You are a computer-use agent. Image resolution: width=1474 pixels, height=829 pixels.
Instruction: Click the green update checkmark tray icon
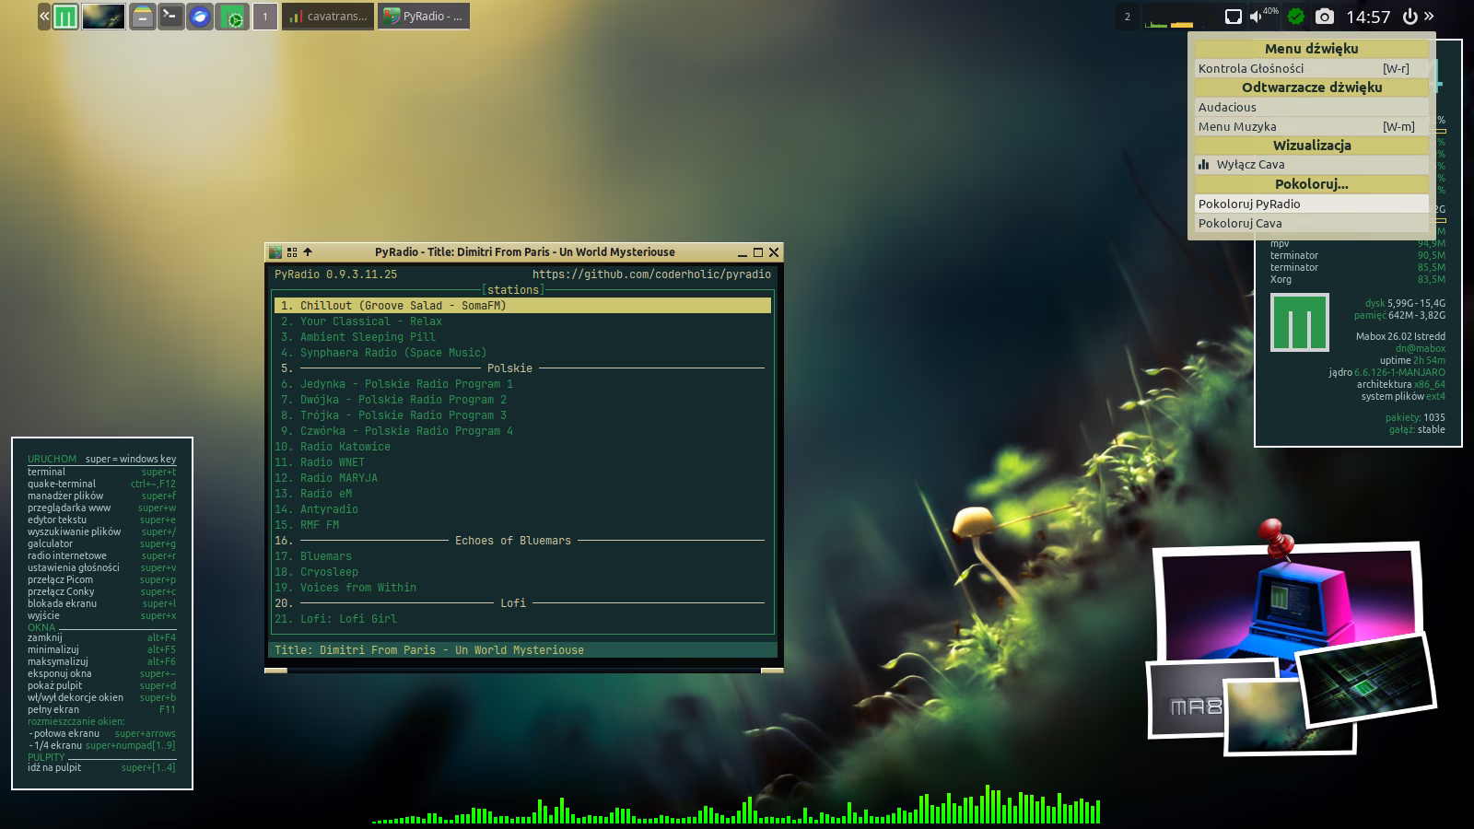1296,17
